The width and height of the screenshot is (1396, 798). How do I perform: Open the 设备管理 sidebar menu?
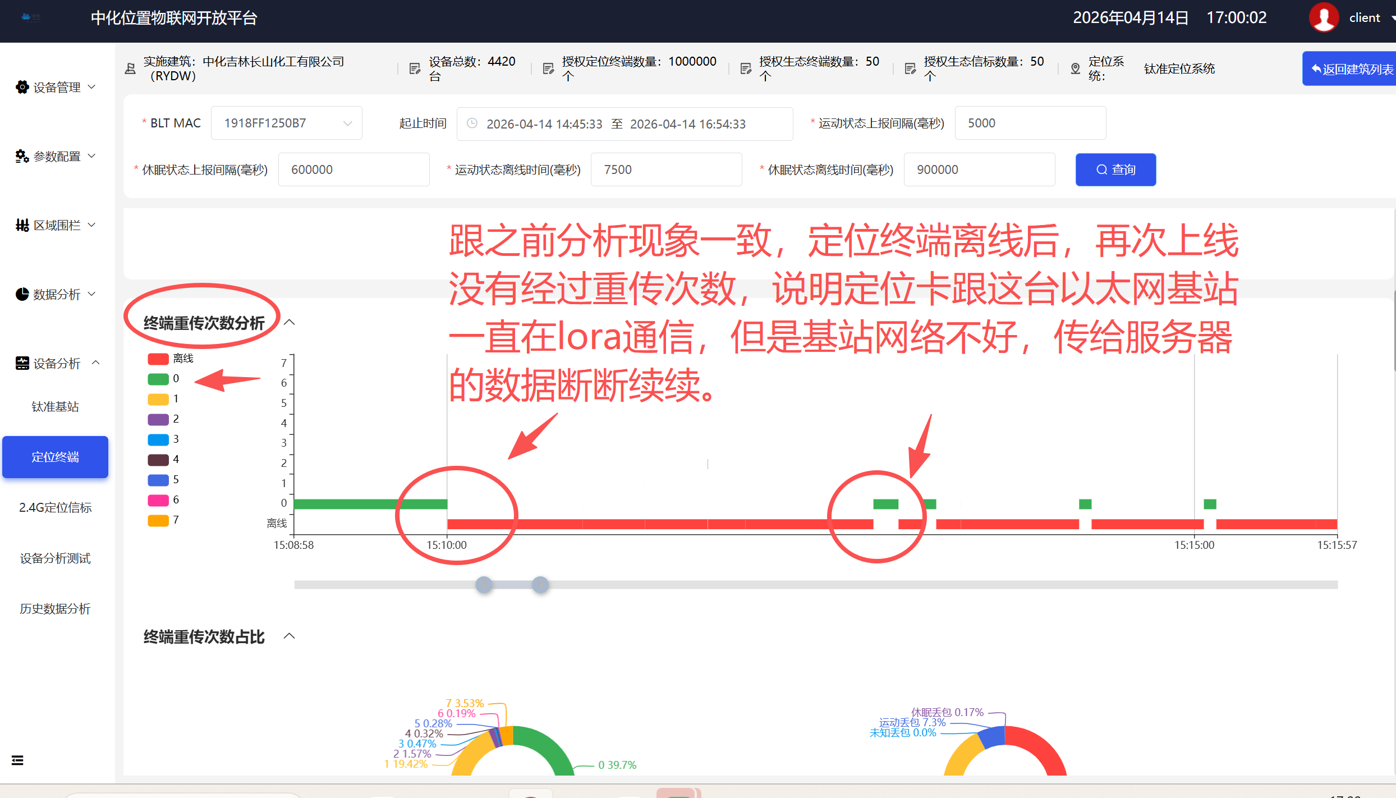(56, 87)
